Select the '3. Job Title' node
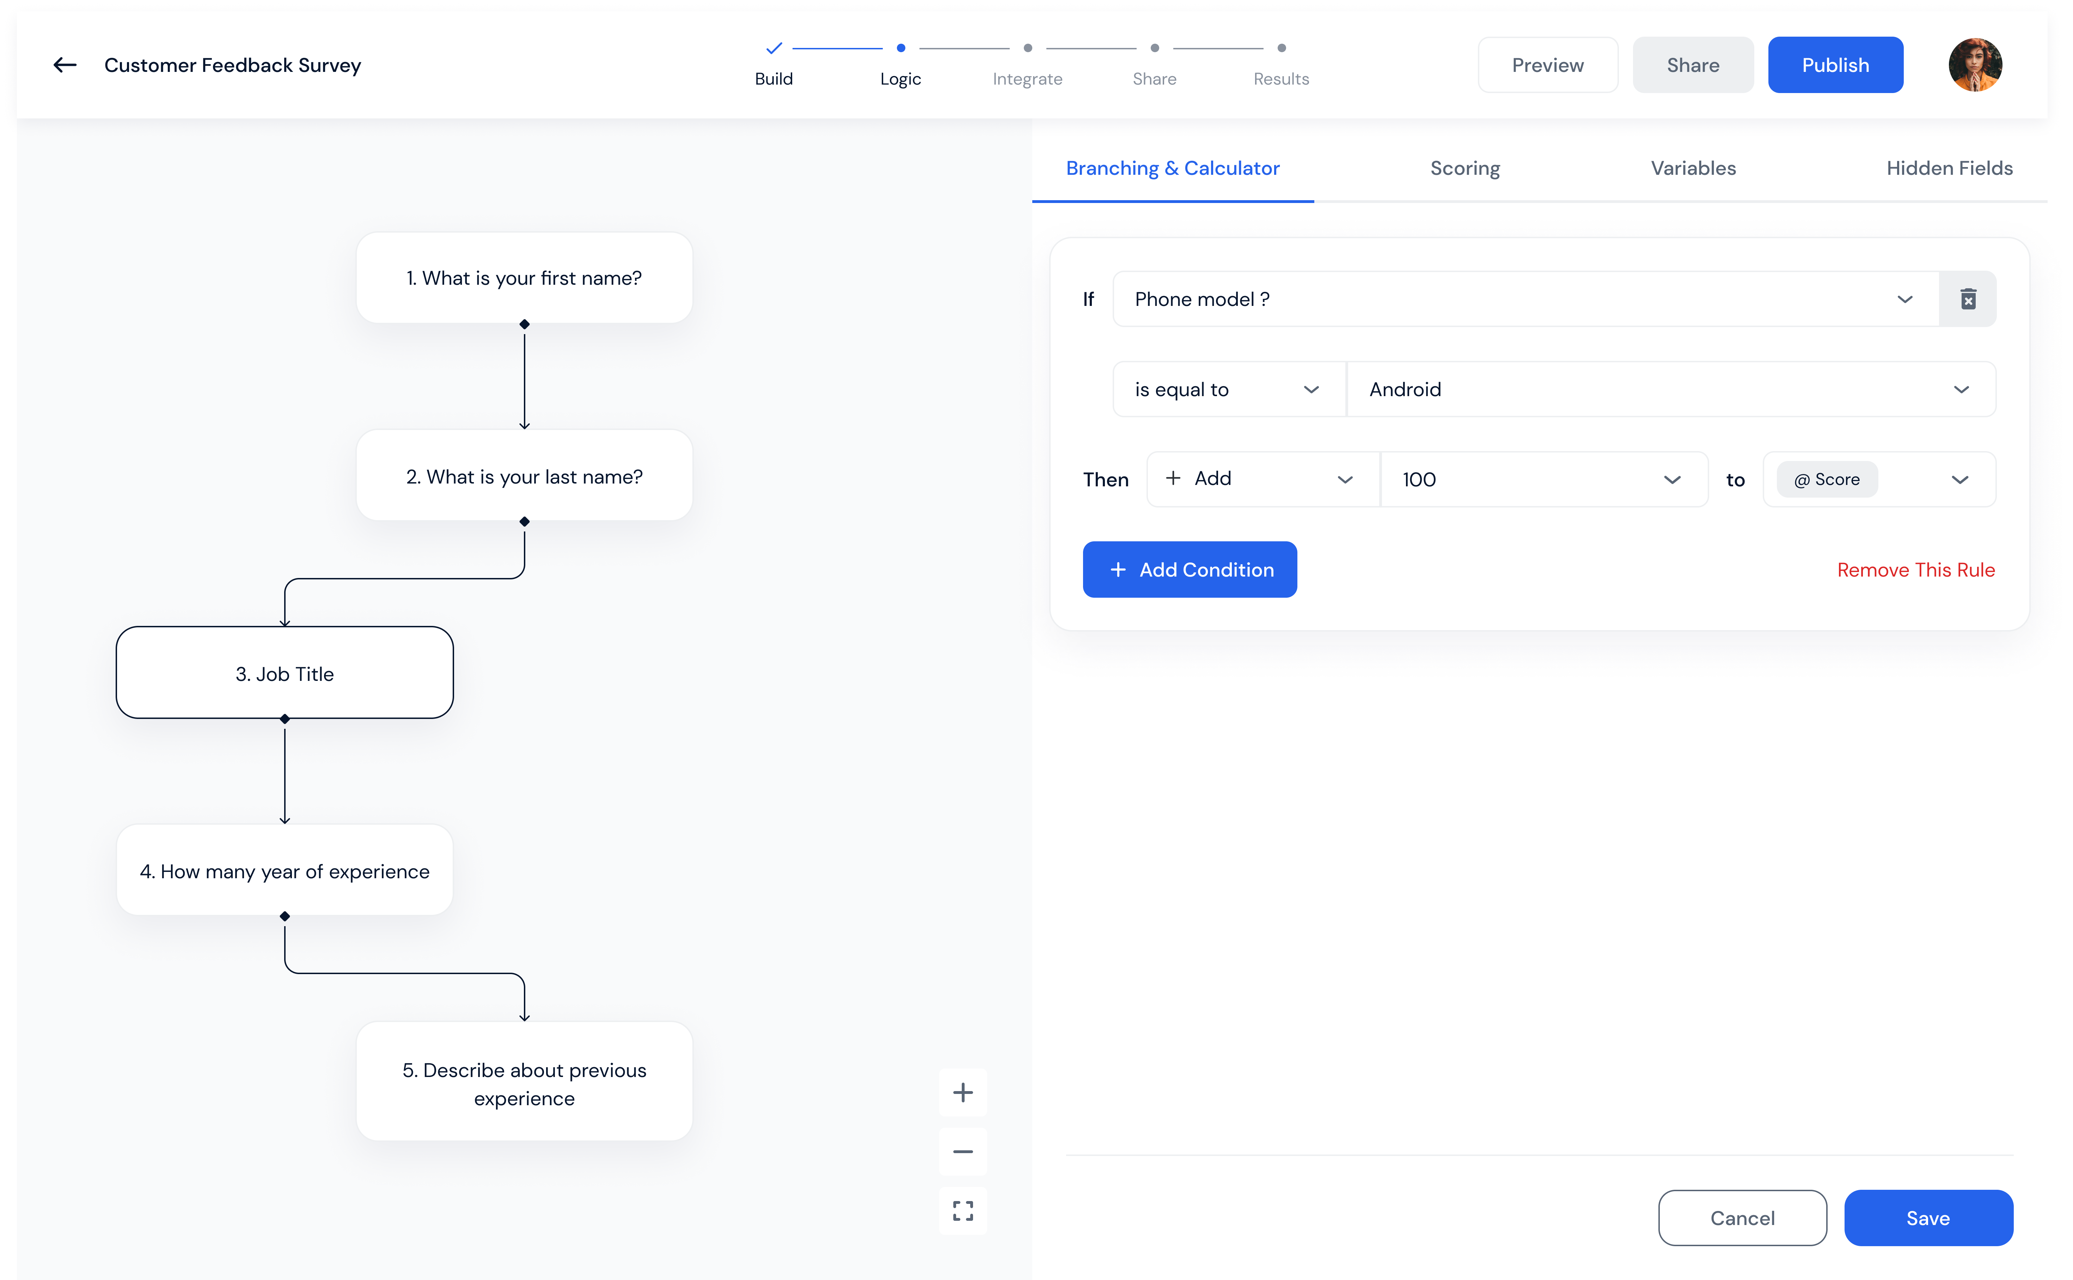2073x1280 pixels. point(285,673)
